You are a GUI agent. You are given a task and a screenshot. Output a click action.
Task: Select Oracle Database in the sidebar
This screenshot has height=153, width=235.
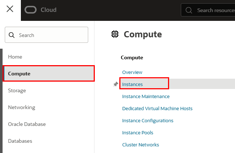coord(27,124)
